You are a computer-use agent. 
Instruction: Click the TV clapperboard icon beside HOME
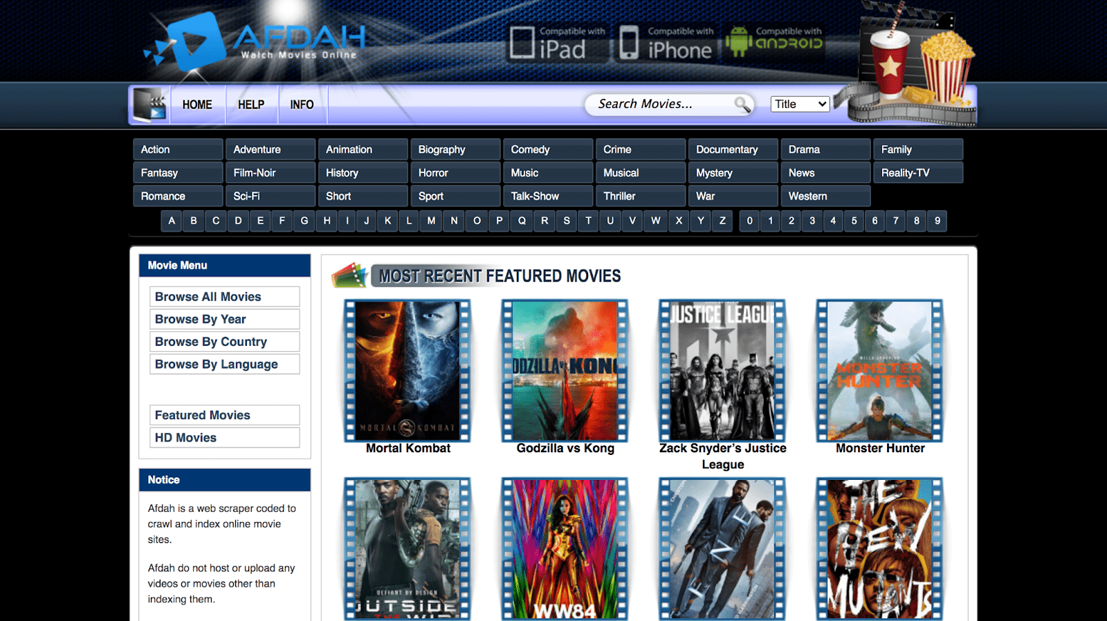tap(150, 105)
